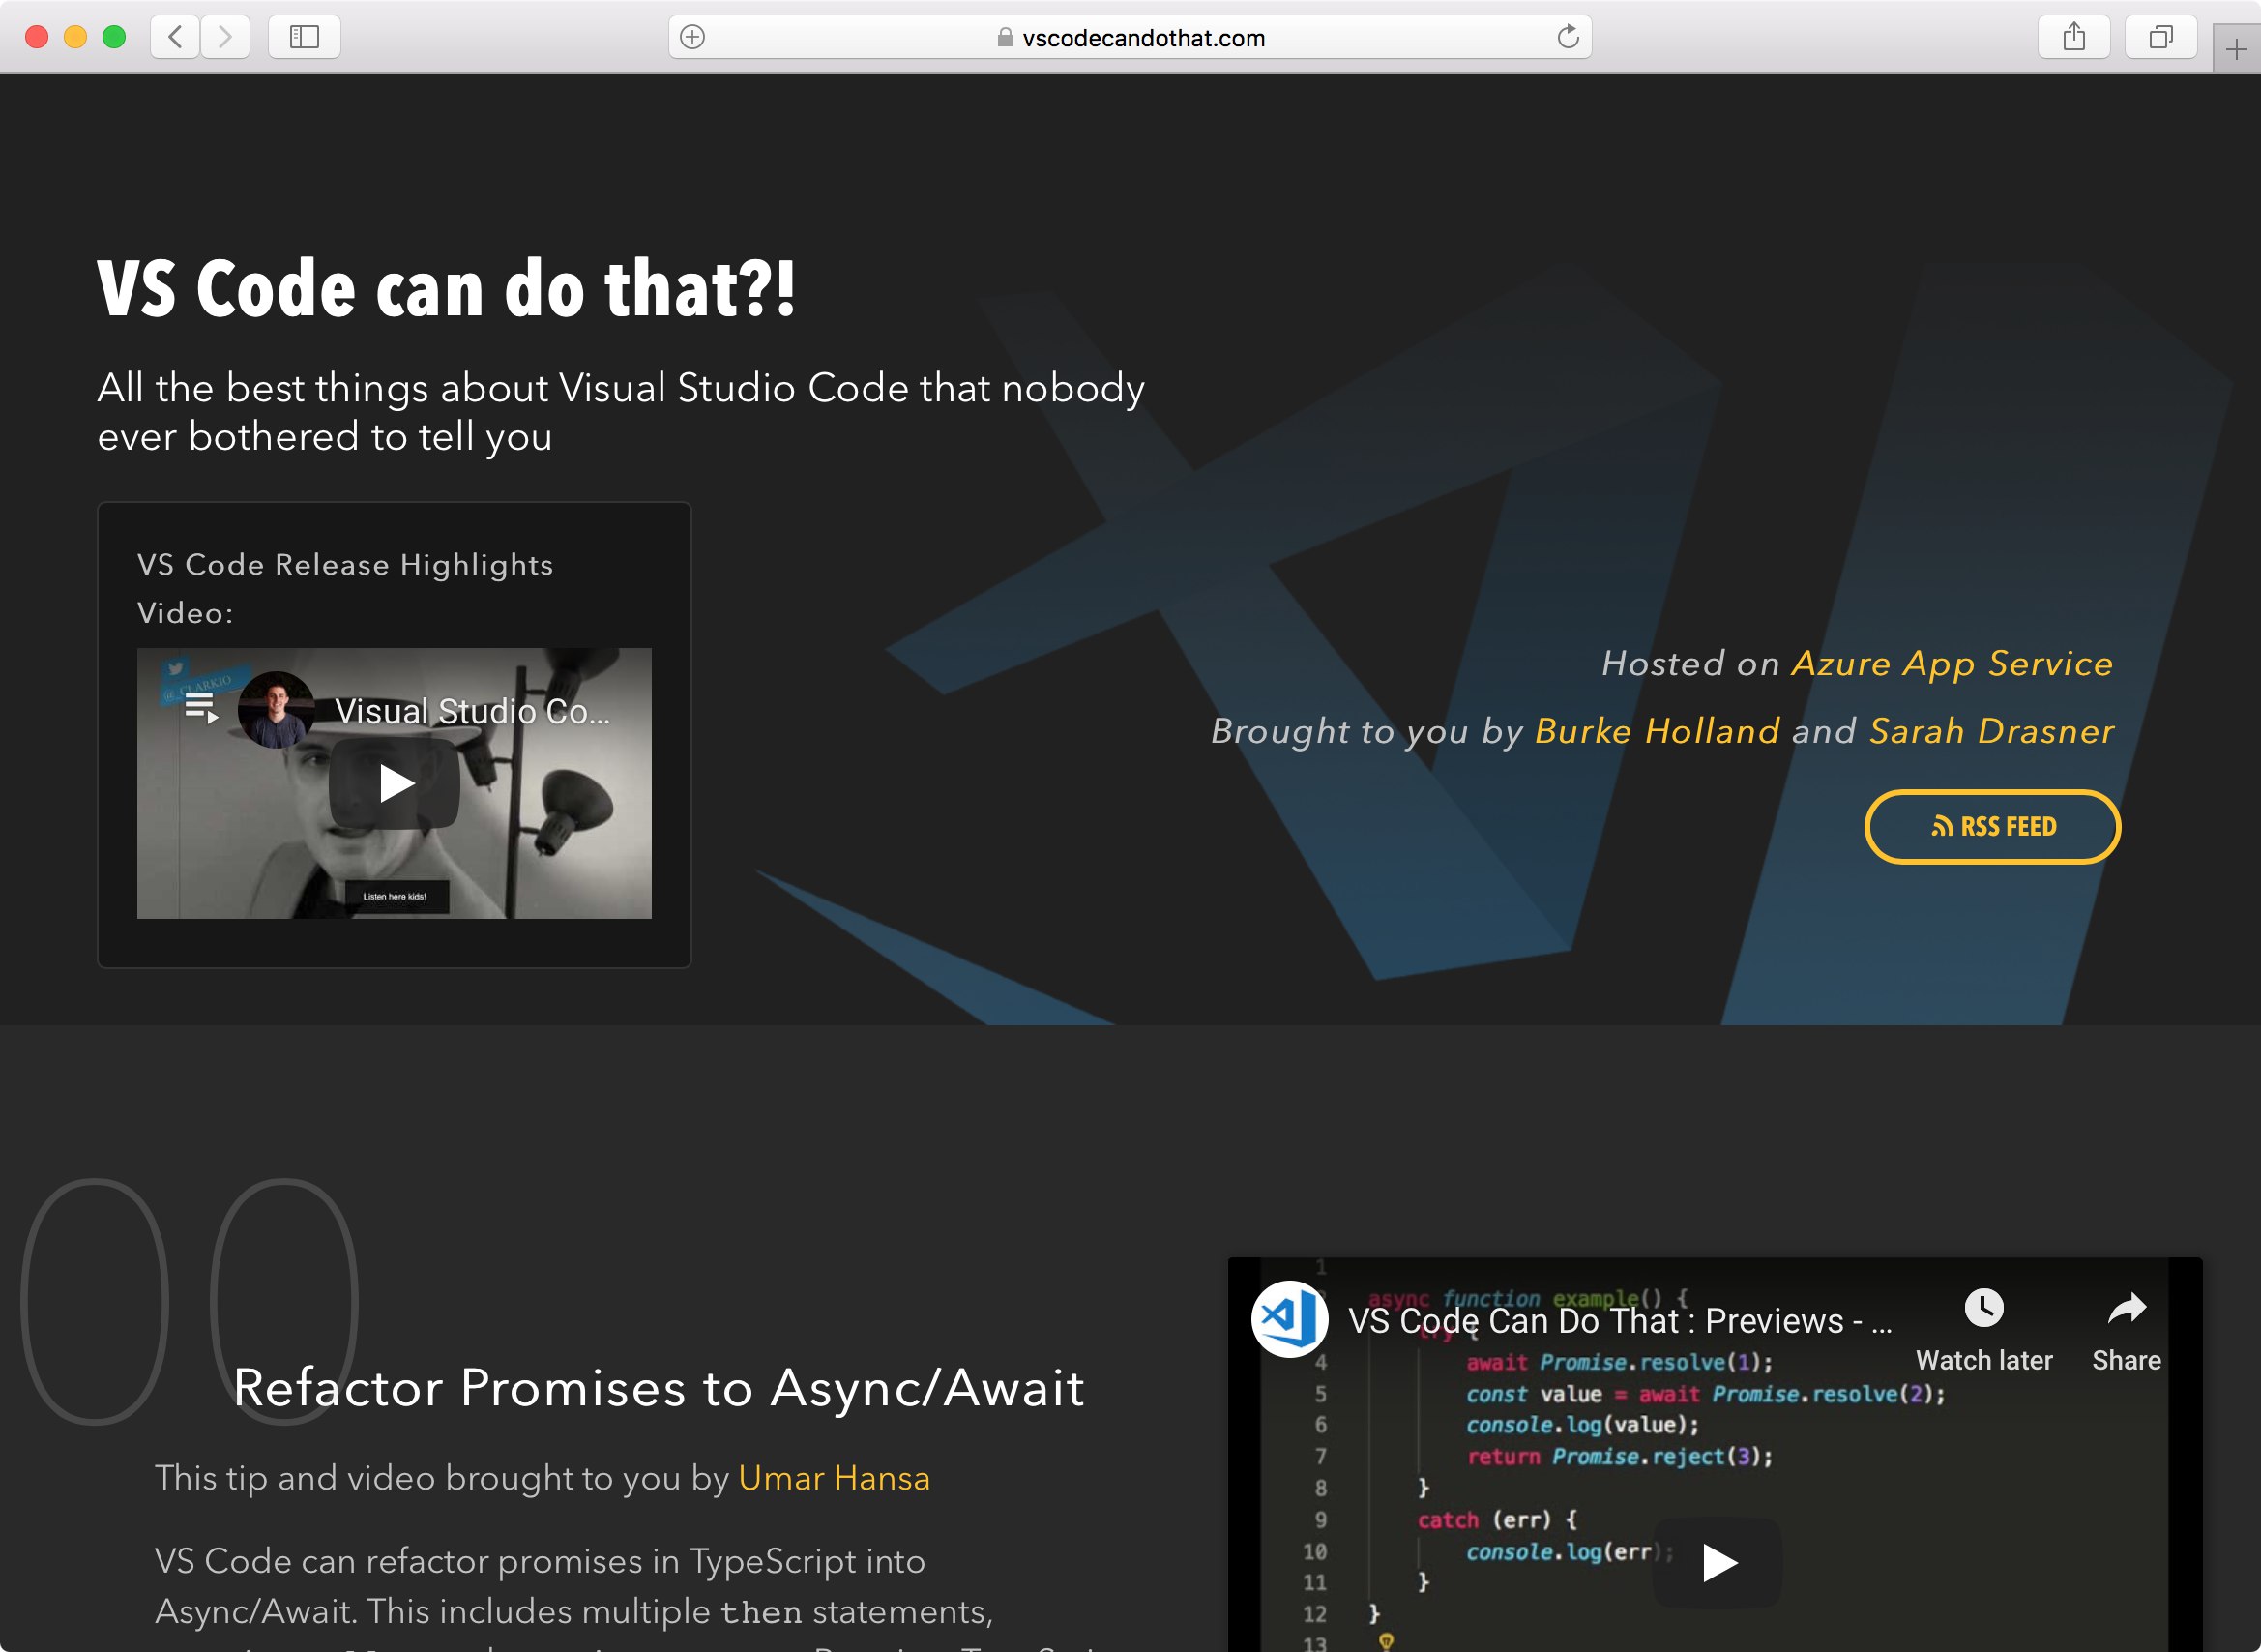This screenshot has height=1652, width=2261.
Task: Click the VS Code channel logo on preview video
Action: 1289,1319
